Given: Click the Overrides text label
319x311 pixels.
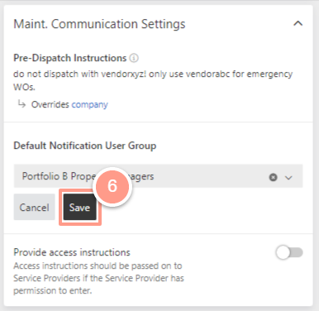Looking at the screenshot, I should [x=50, y=104].
